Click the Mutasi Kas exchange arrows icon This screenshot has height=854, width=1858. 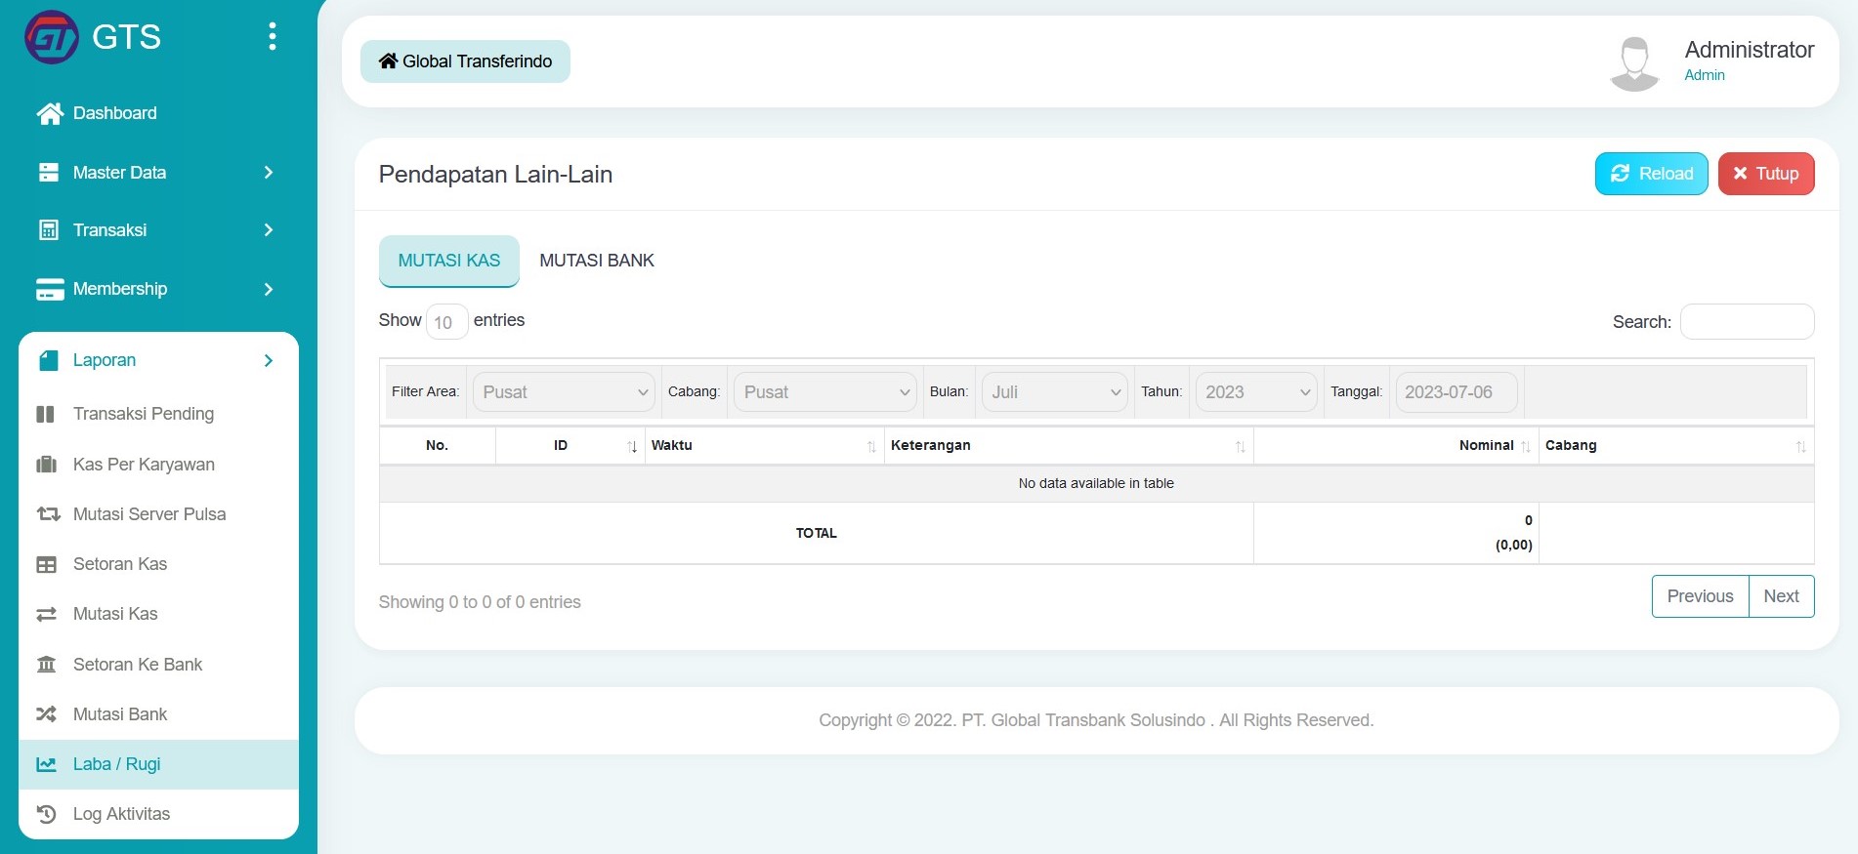[46, 614]
